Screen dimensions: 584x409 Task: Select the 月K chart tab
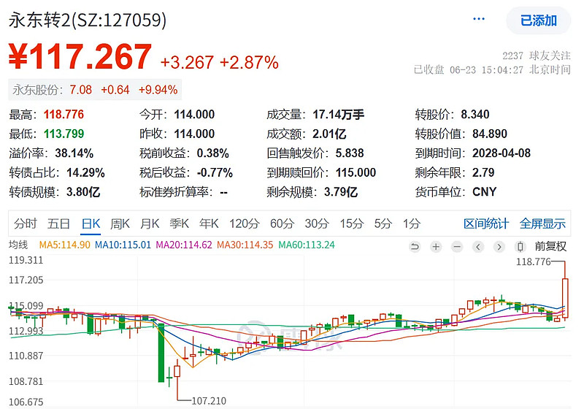click(150, 224)
